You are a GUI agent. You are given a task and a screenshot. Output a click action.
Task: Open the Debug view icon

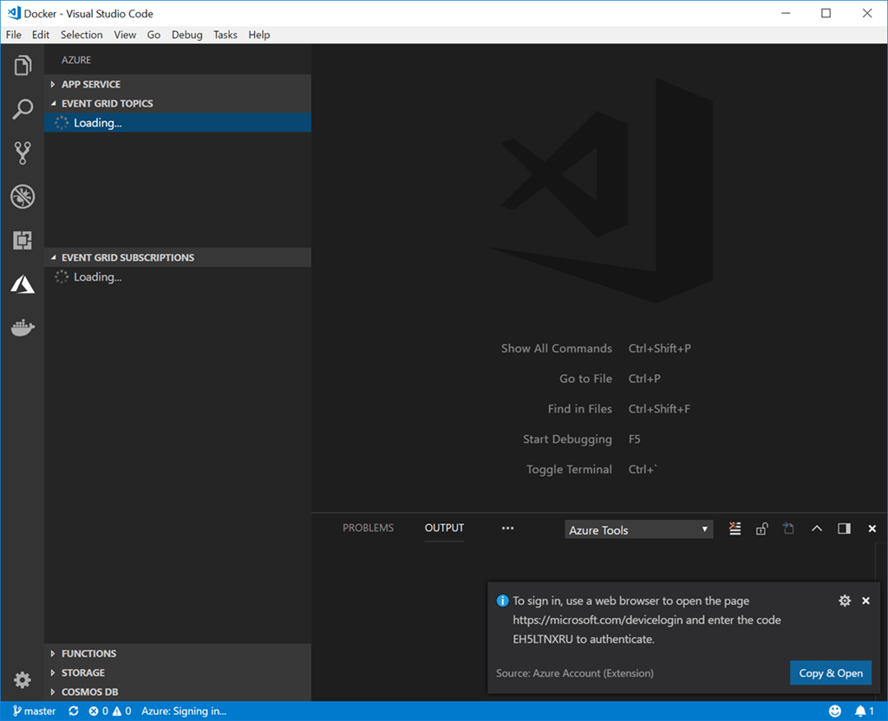(23, 197)
